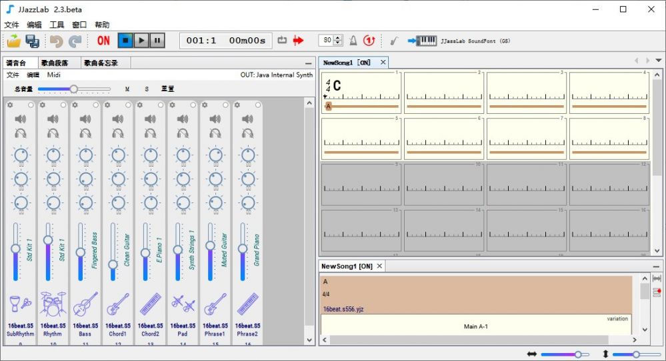Undo the last action
Image resolution: width=666 pixels, height=361 pixels.
56,41
